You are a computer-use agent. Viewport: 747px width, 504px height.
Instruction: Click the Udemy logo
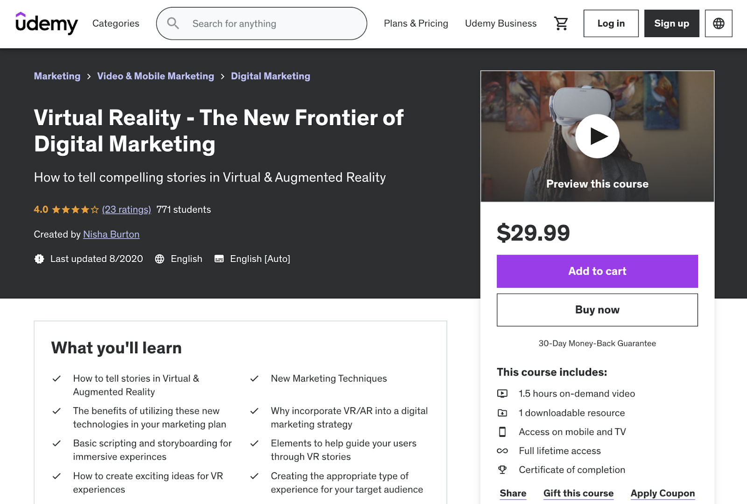pyautogui.click(x=46, y=23)
